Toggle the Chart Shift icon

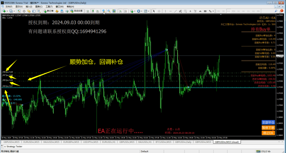click(x=125, y=11)
